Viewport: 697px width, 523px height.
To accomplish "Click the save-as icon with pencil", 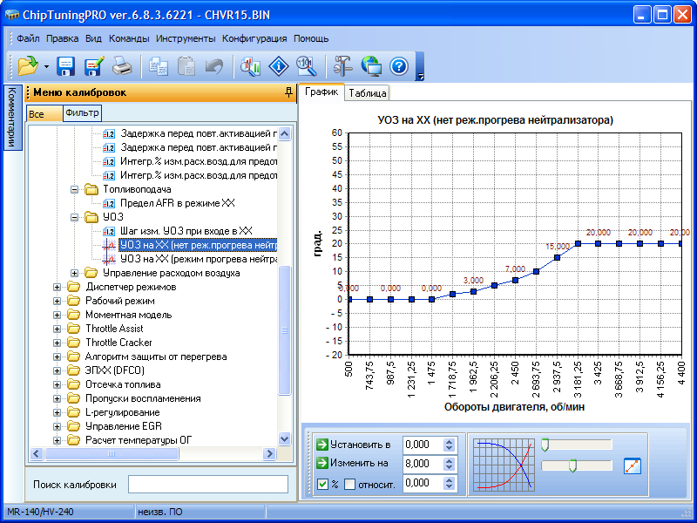I will tap(94, 65).
